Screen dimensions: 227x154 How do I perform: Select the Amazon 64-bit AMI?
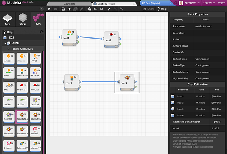tap(22, 58)
